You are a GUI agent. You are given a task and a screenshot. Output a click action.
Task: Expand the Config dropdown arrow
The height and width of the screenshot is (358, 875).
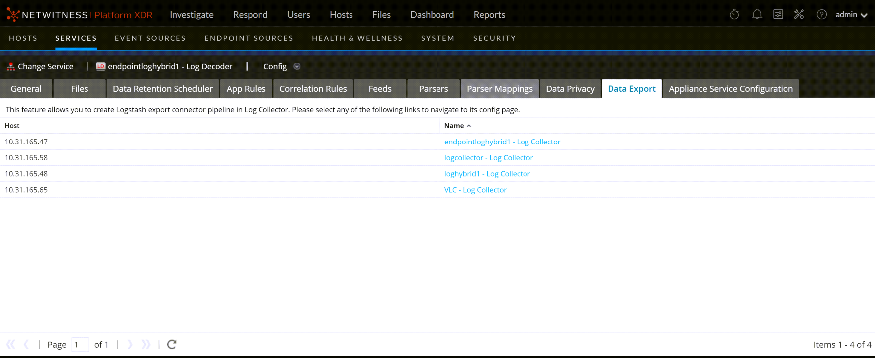tap(297, 66)
